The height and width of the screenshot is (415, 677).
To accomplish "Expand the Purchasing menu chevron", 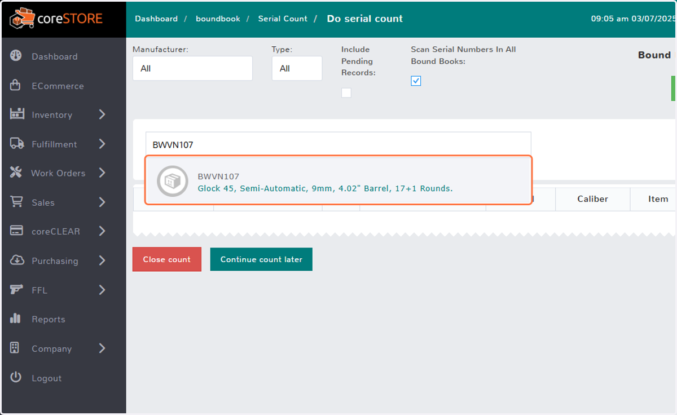I will [x=102, y=261].
